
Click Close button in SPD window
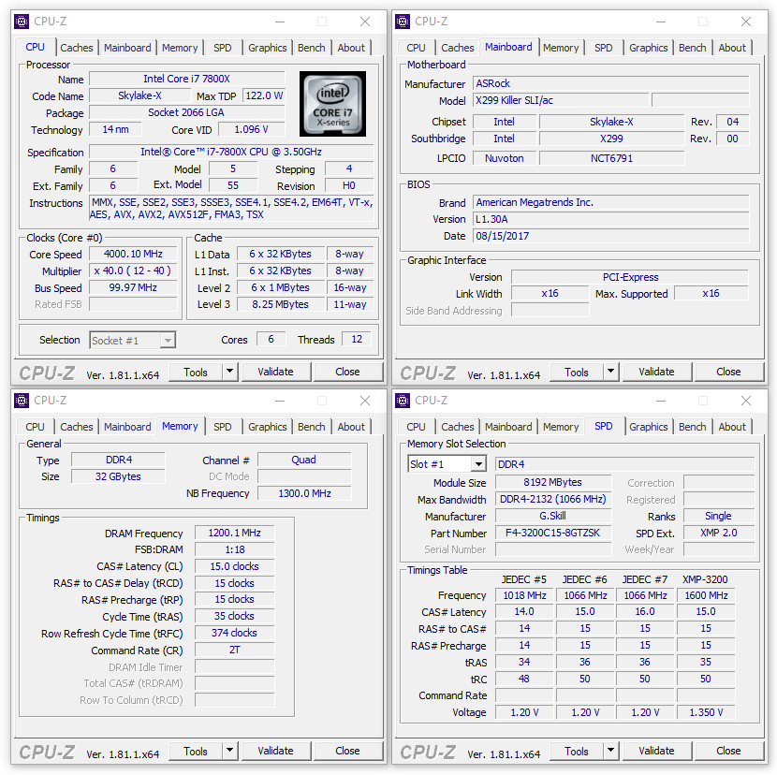click(728, 751)
